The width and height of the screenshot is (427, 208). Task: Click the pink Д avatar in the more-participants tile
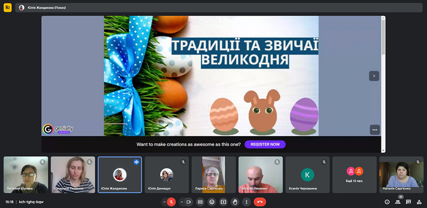click(x=351, y=171)
